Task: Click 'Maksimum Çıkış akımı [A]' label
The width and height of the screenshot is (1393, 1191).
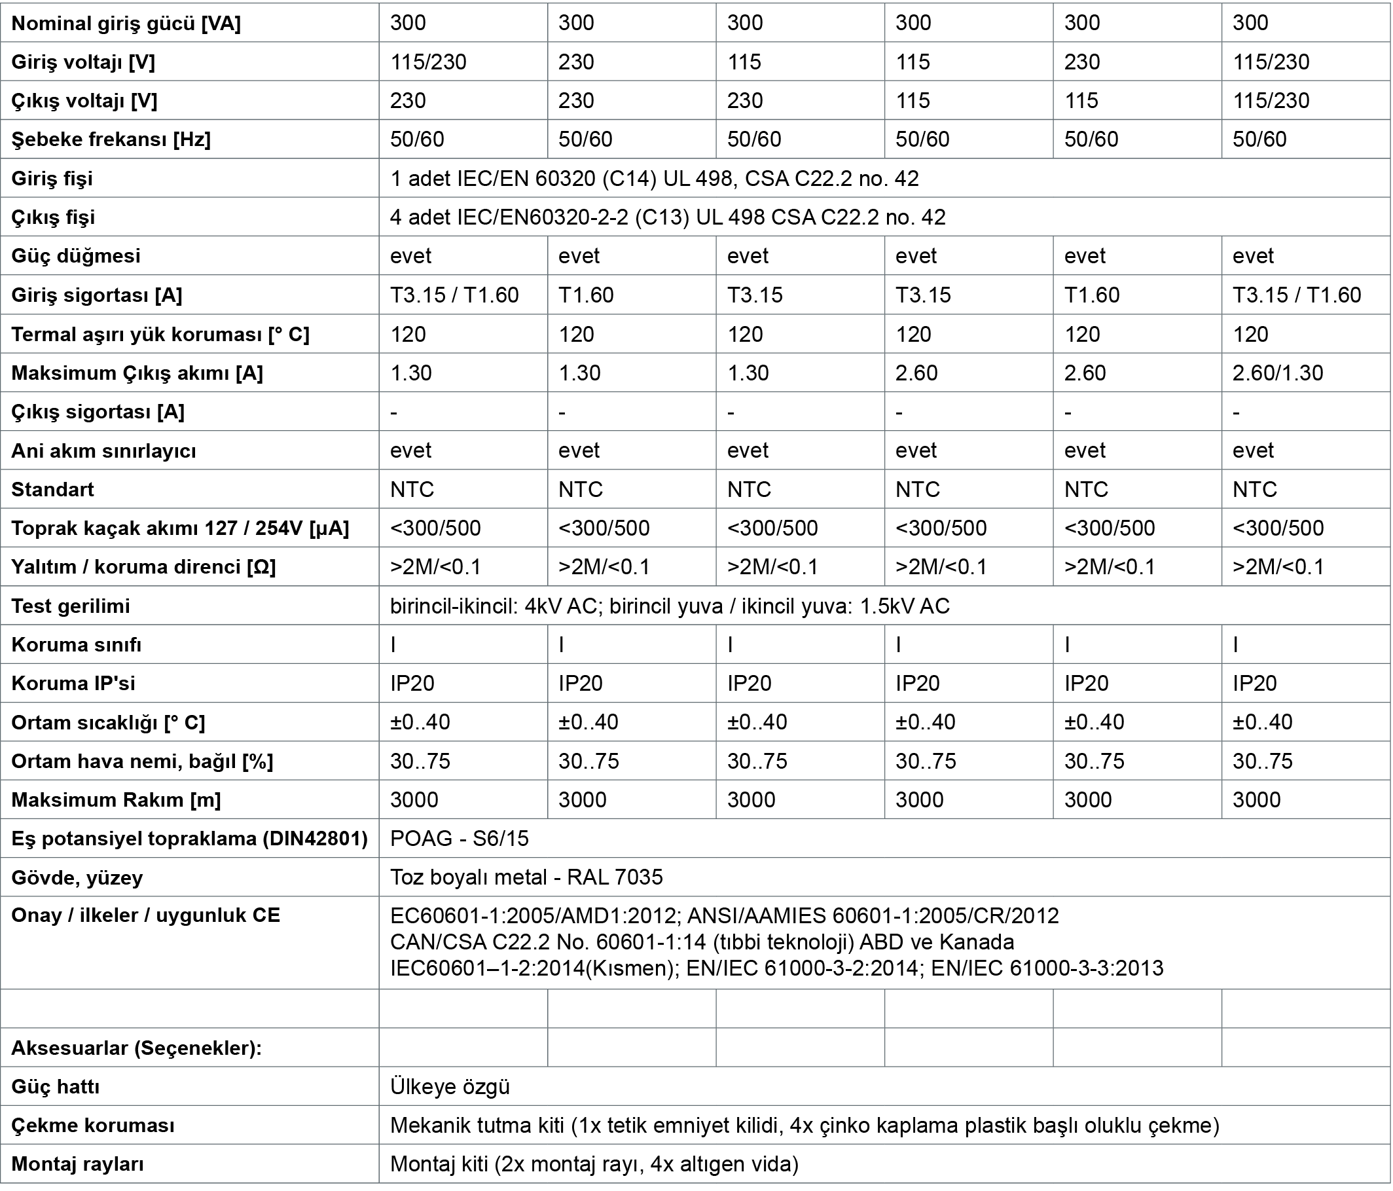Action: [137, 373]
